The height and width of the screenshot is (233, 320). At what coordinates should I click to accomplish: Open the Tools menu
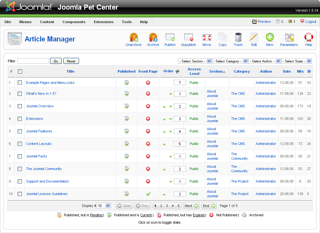(127, 22)
